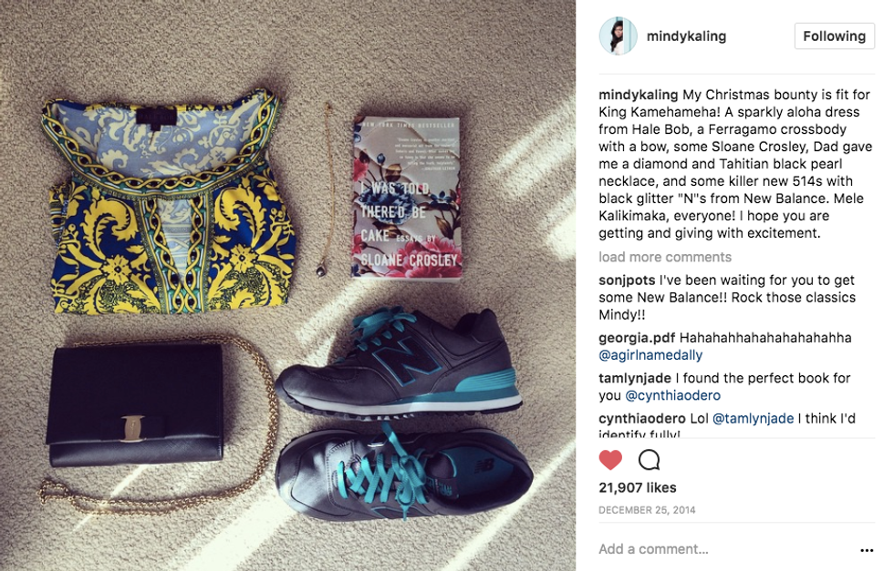894x571 pixels.
Task: Open commenter tamlynjade profile
Action: click(x=635, y=378)
